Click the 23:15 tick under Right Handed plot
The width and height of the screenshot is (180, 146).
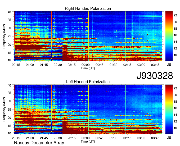pos(72,65)
